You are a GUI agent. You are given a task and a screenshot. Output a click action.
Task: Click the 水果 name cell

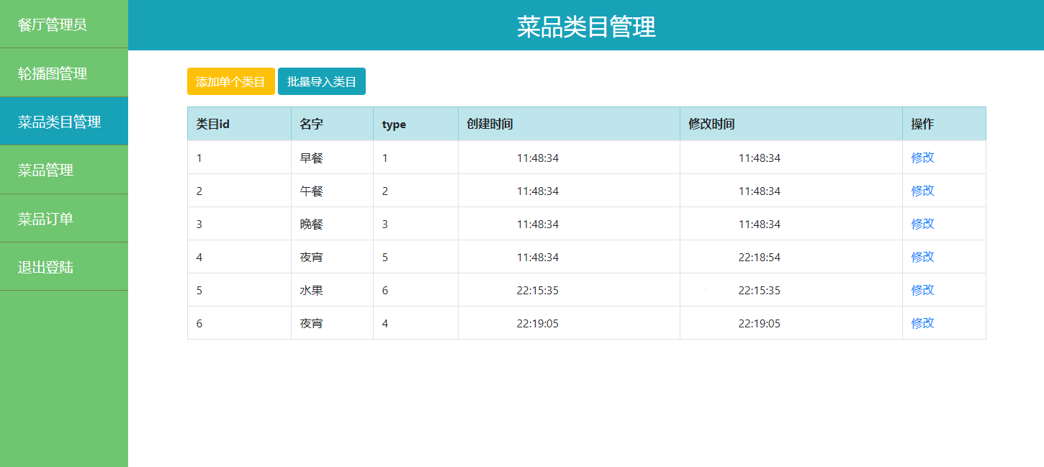pyautogui.click(x=312, y=290)
